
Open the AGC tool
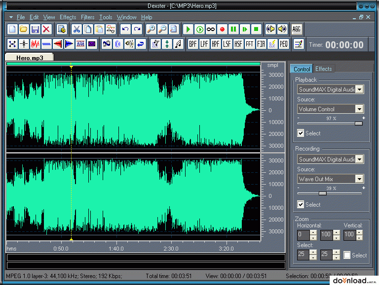coord(296,30)
